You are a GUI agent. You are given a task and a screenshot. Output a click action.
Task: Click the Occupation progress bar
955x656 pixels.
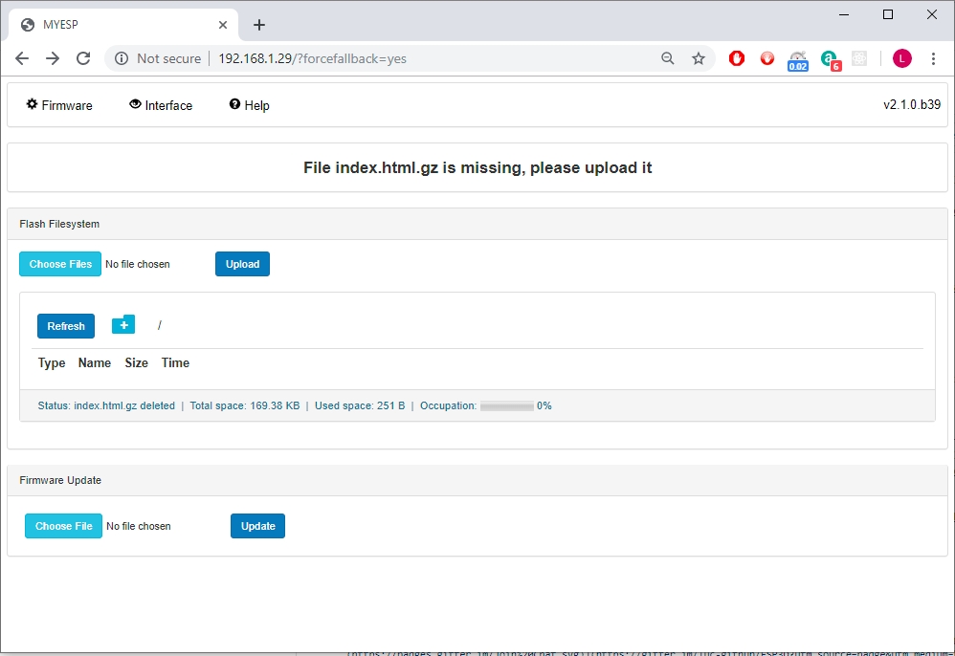[506, 406]
